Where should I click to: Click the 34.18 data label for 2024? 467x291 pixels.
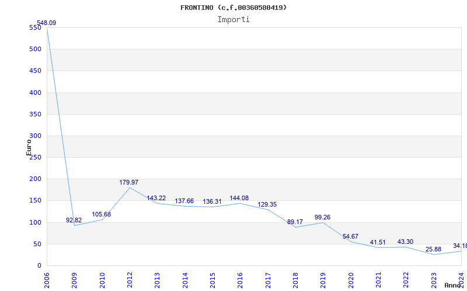click(x=460, y=246)
